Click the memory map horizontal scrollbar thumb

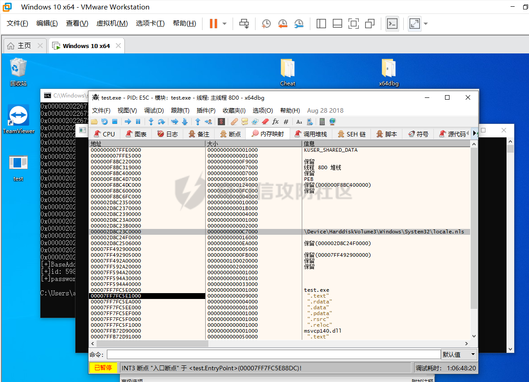point(153,343)
